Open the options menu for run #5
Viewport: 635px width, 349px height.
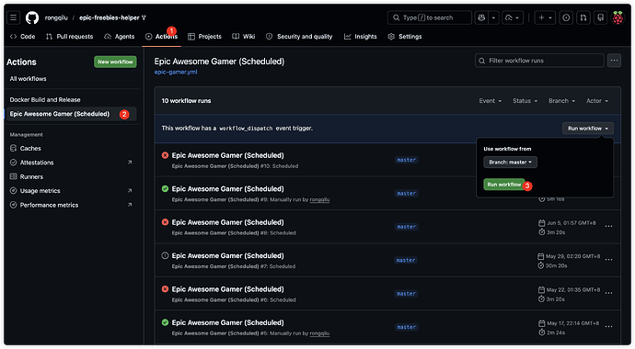(608, 327)
